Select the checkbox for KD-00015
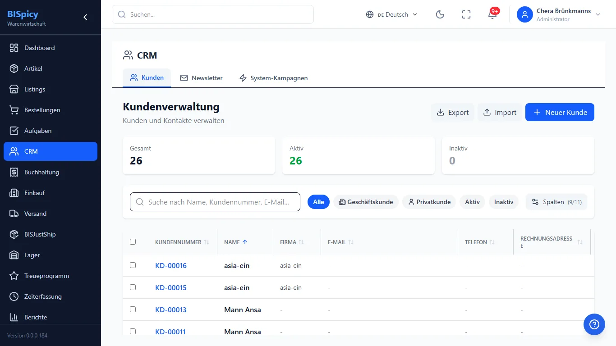616x346 pixels. coord(133,287)
